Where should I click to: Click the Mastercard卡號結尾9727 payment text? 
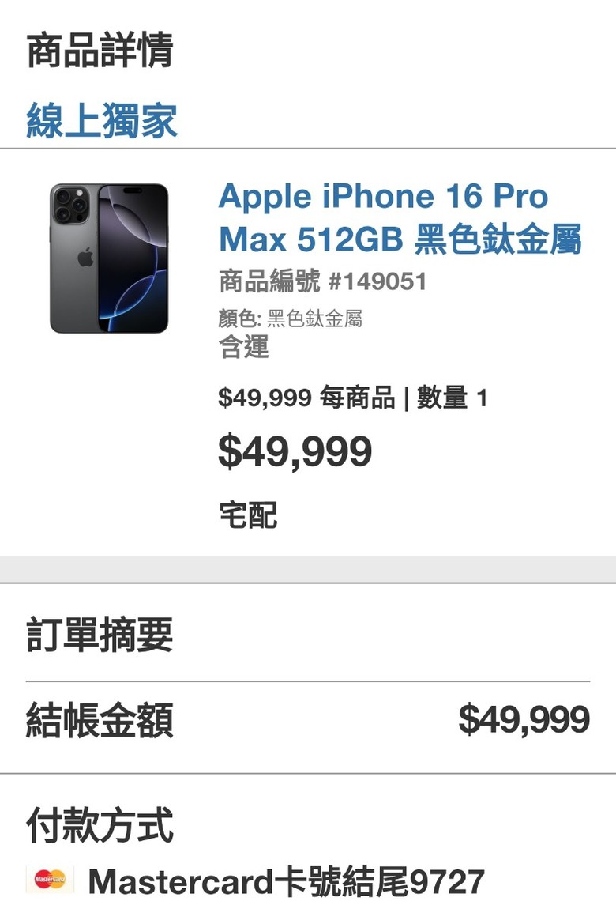(286, 881)
